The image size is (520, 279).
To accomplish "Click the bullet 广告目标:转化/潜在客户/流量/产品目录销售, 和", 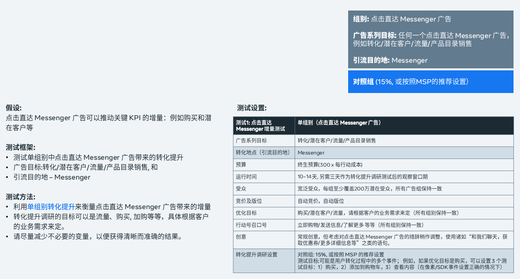I will (x=85, y=167).
